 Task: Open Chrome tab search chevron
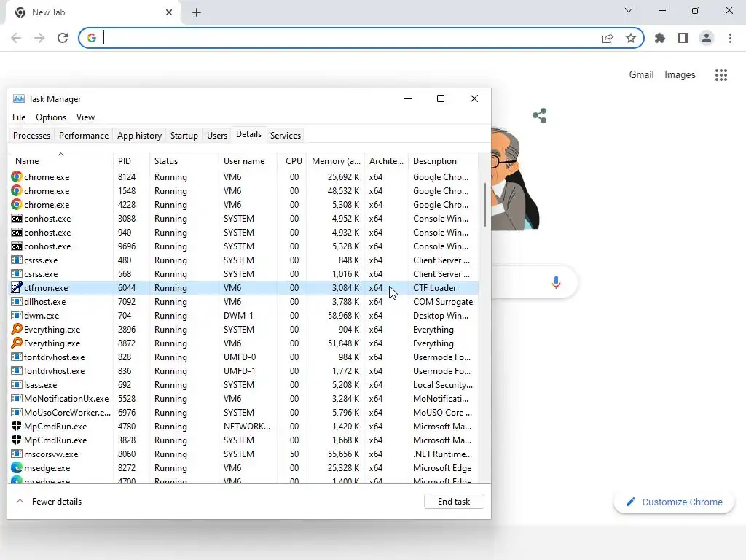pos(629,10)
